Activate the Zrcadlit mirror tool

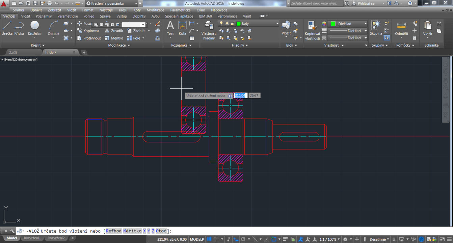(114, 31)
